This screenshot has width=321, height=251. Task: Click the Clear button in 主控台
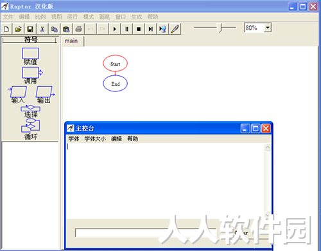(242, 232)
